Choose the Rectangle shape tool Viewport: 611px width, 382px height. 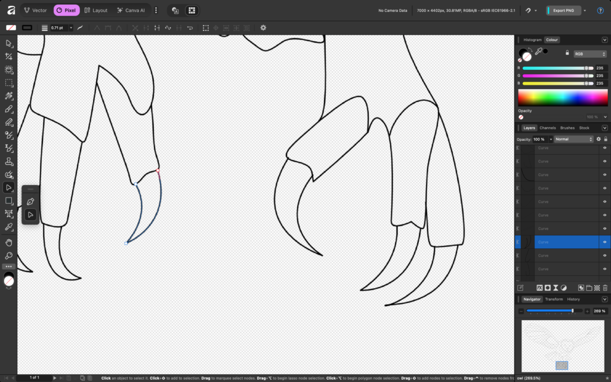click(x=9, y=201)
